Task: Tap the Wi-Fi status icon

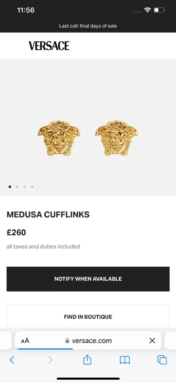Action: click(x=147, y=10)
